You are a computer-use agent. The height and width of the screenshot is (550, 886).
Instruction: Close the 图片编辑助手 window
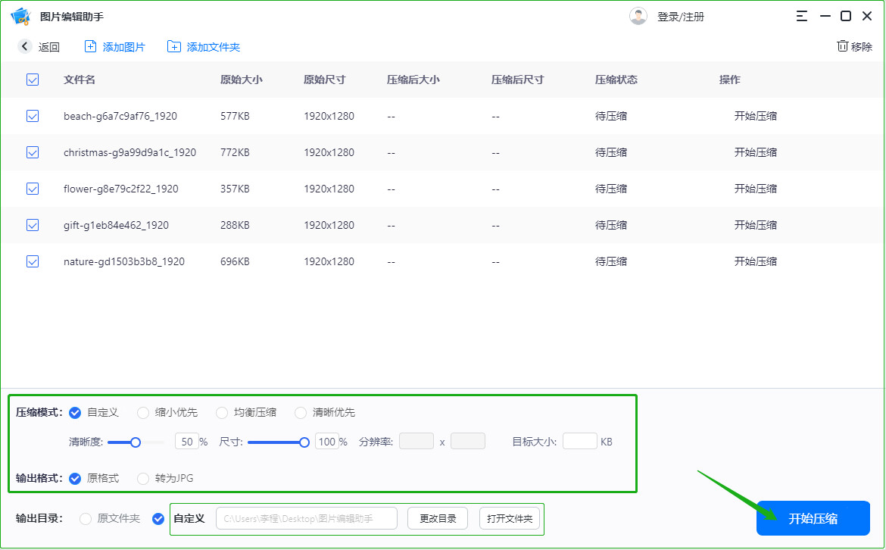coord(867,17)
